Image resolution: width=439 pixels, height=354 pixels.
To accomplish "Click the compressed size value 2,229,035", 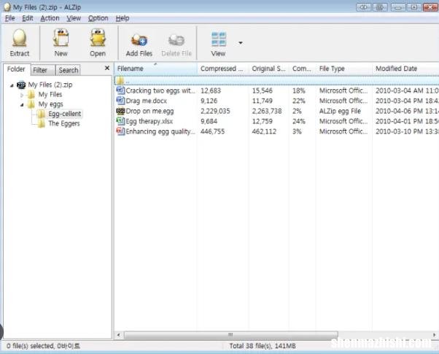I will (215, 111).
